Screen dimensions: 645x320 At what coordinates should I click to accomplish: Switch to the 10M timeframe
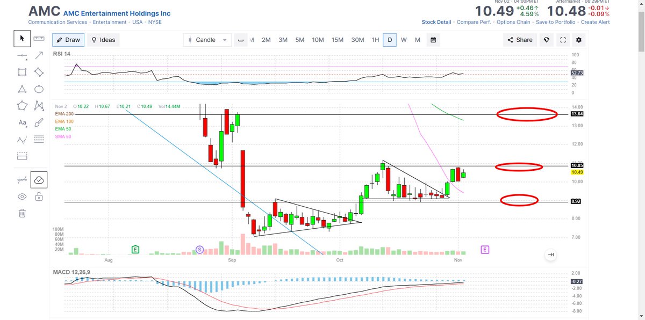318,40
